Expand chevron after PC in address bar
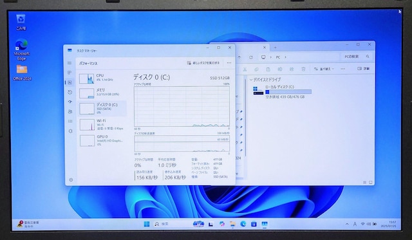The image size is (412, 240). click(x=285, y=57)
